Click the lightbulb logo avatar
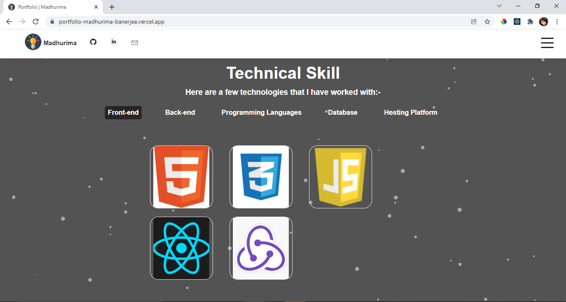Image resolution: width=566 pixels, height=302 pixels. [33, 42]
